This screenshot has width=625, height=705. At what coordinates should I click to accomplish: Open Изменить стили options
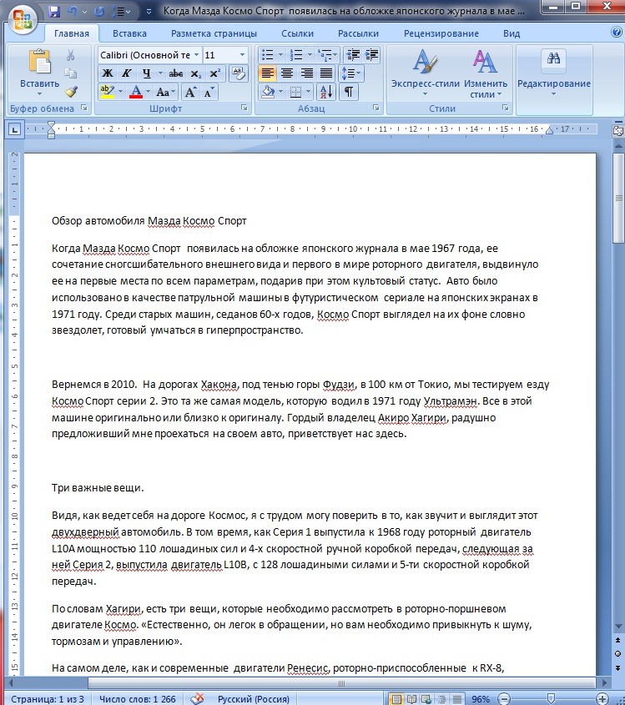click(486, 72)
